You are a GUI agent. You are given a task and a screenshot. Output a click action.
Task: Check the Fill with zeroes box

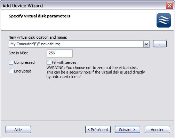[49, 62]
